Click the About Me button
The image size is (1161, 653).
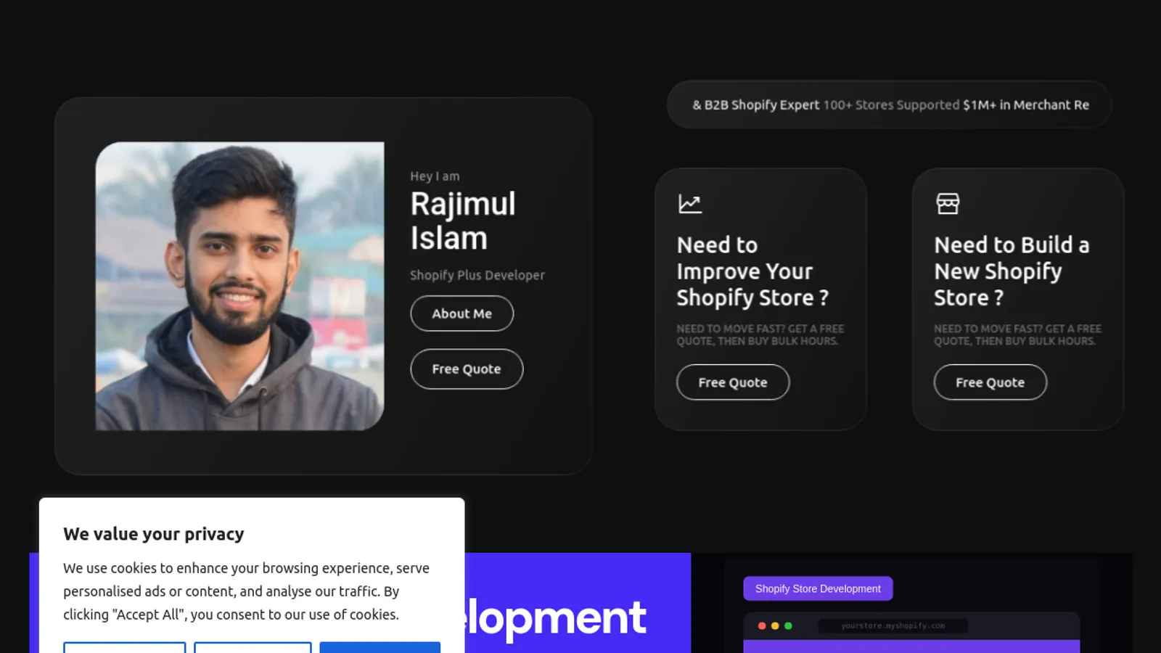(461, 313)
